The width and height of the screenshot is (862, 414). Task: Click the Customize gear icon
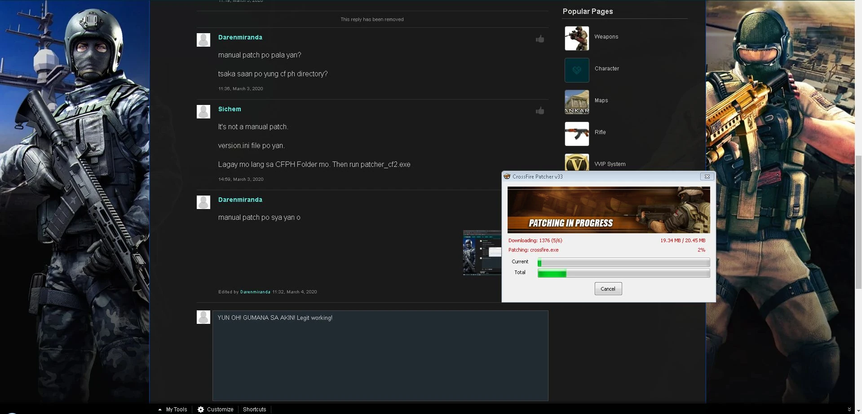pos(201,410)
